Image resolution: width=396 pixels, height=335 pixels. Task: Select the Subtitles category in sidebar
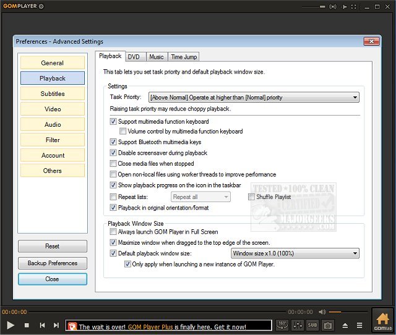(x=52, y=94)
